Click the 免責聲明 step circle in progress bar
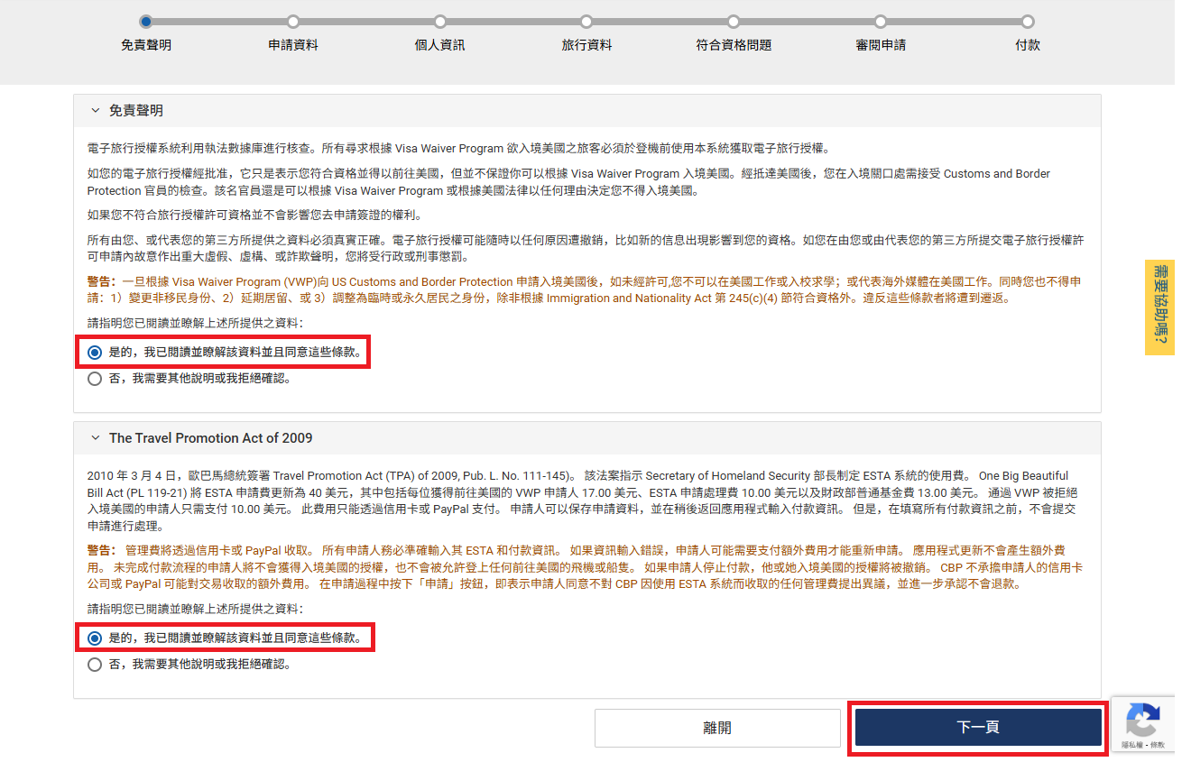 click(146, 22)
